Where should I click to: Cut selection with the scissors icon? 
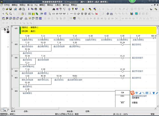[x=29, y=9]
